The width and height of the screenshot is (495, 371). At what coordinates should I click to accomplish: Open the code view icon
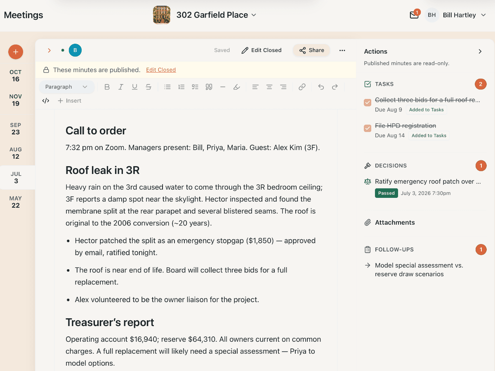coord(46,101)
